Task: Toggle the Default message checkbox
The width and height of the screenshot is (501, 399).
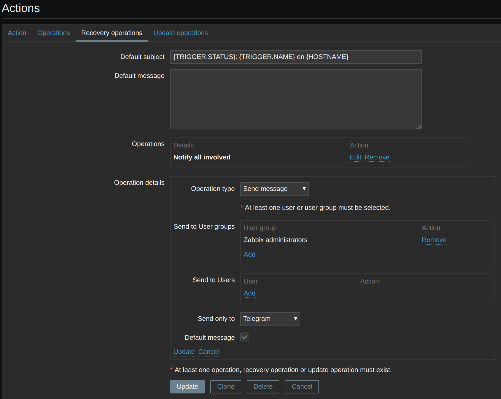Action: (245, 337)
